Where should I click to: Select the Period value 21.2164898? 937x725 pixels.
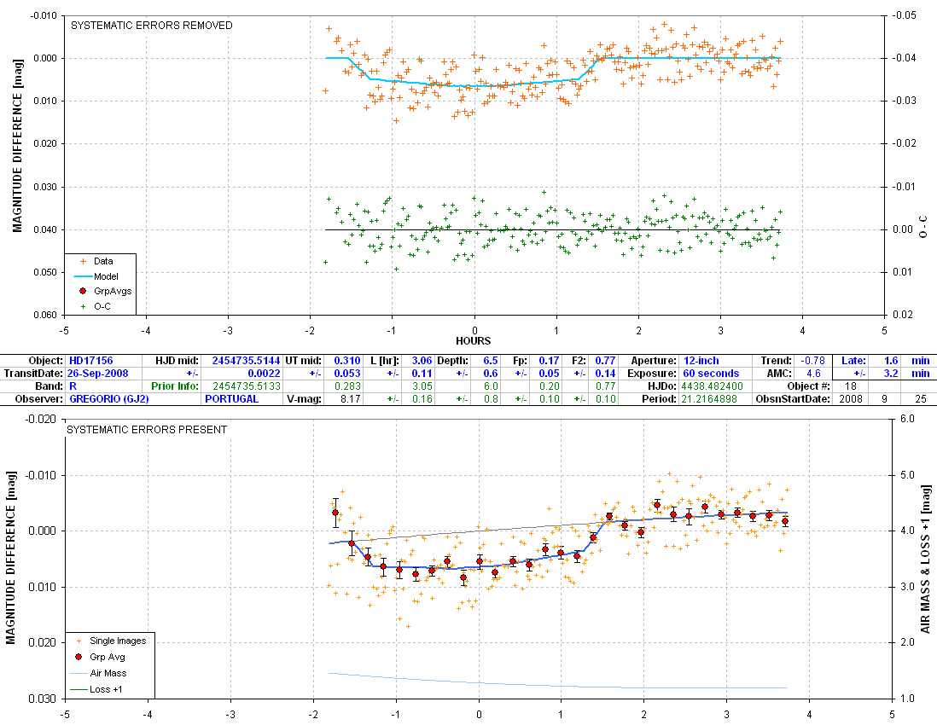point(711,399)
